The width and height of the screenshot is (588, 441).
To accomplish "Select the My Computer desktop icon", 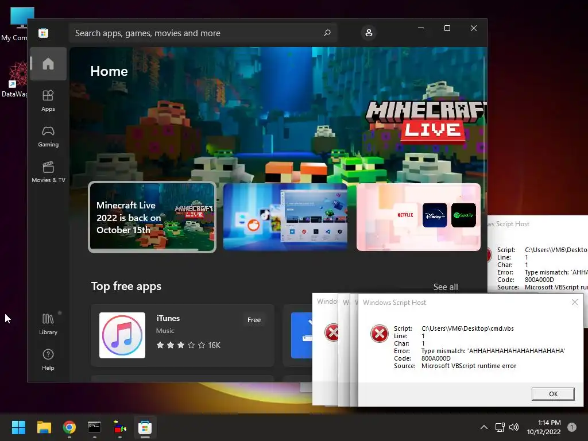I will point(17,23).
